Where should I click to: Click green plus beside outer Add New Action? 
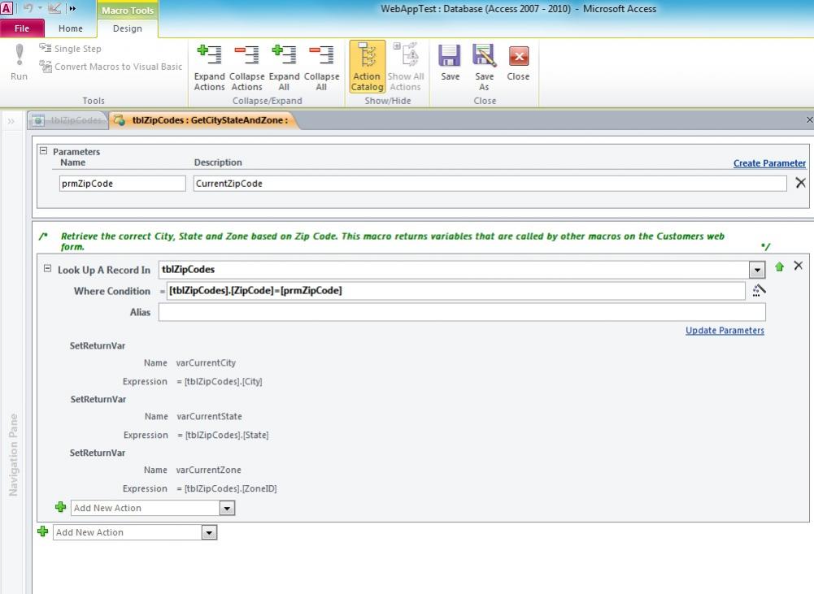43,531
